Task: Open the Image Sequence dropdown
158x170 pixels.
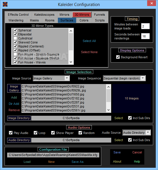Action: 143,78
